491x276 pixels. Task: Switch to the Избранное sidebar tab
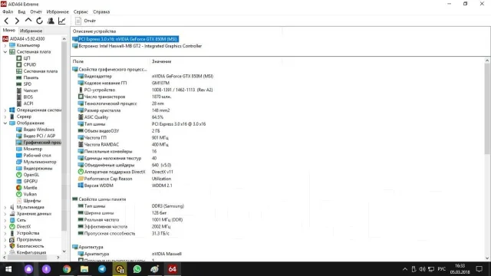[31, 31]
